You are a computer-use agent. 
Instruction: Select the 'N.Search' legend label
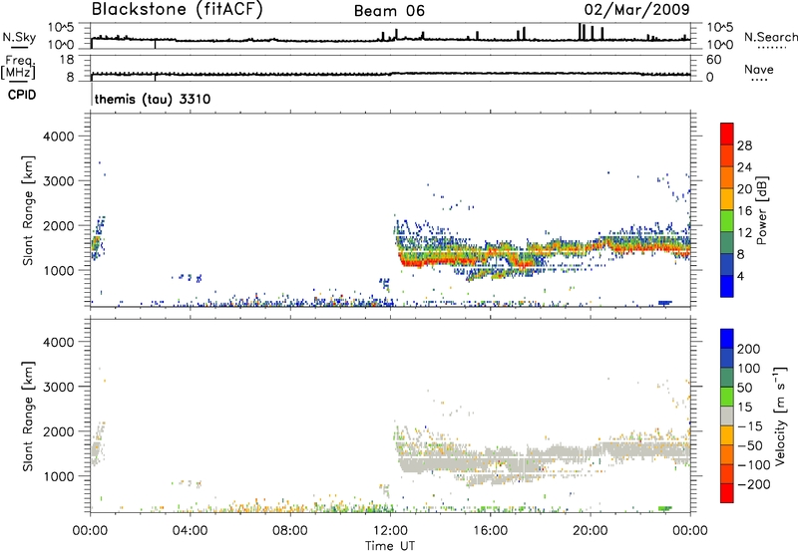[x=770, y=37]
